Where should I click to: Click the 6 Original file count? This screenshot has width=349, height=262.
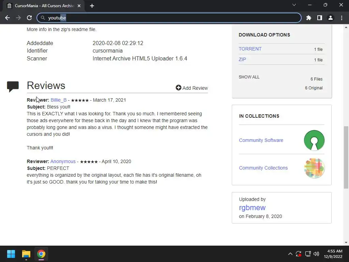tap(314, 88)
